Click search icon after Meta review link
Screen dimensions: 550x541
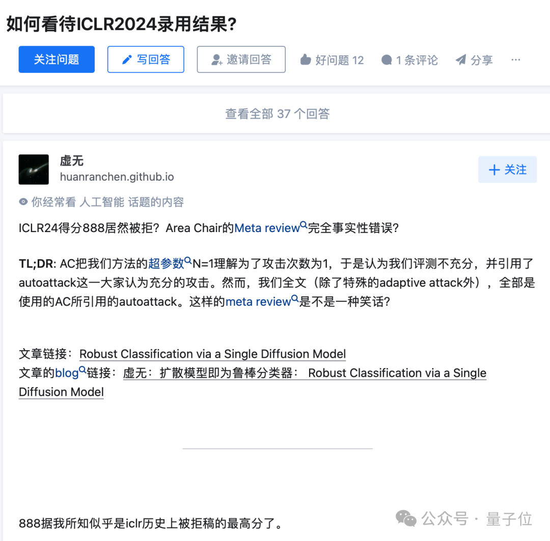[304, 225]
